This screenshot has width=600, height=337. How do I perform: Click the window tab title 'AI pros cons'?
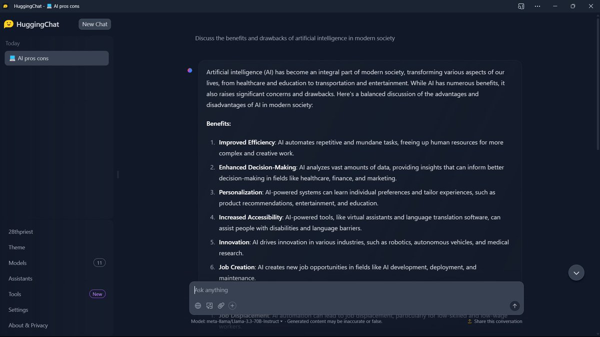click(x=66, y=6)
